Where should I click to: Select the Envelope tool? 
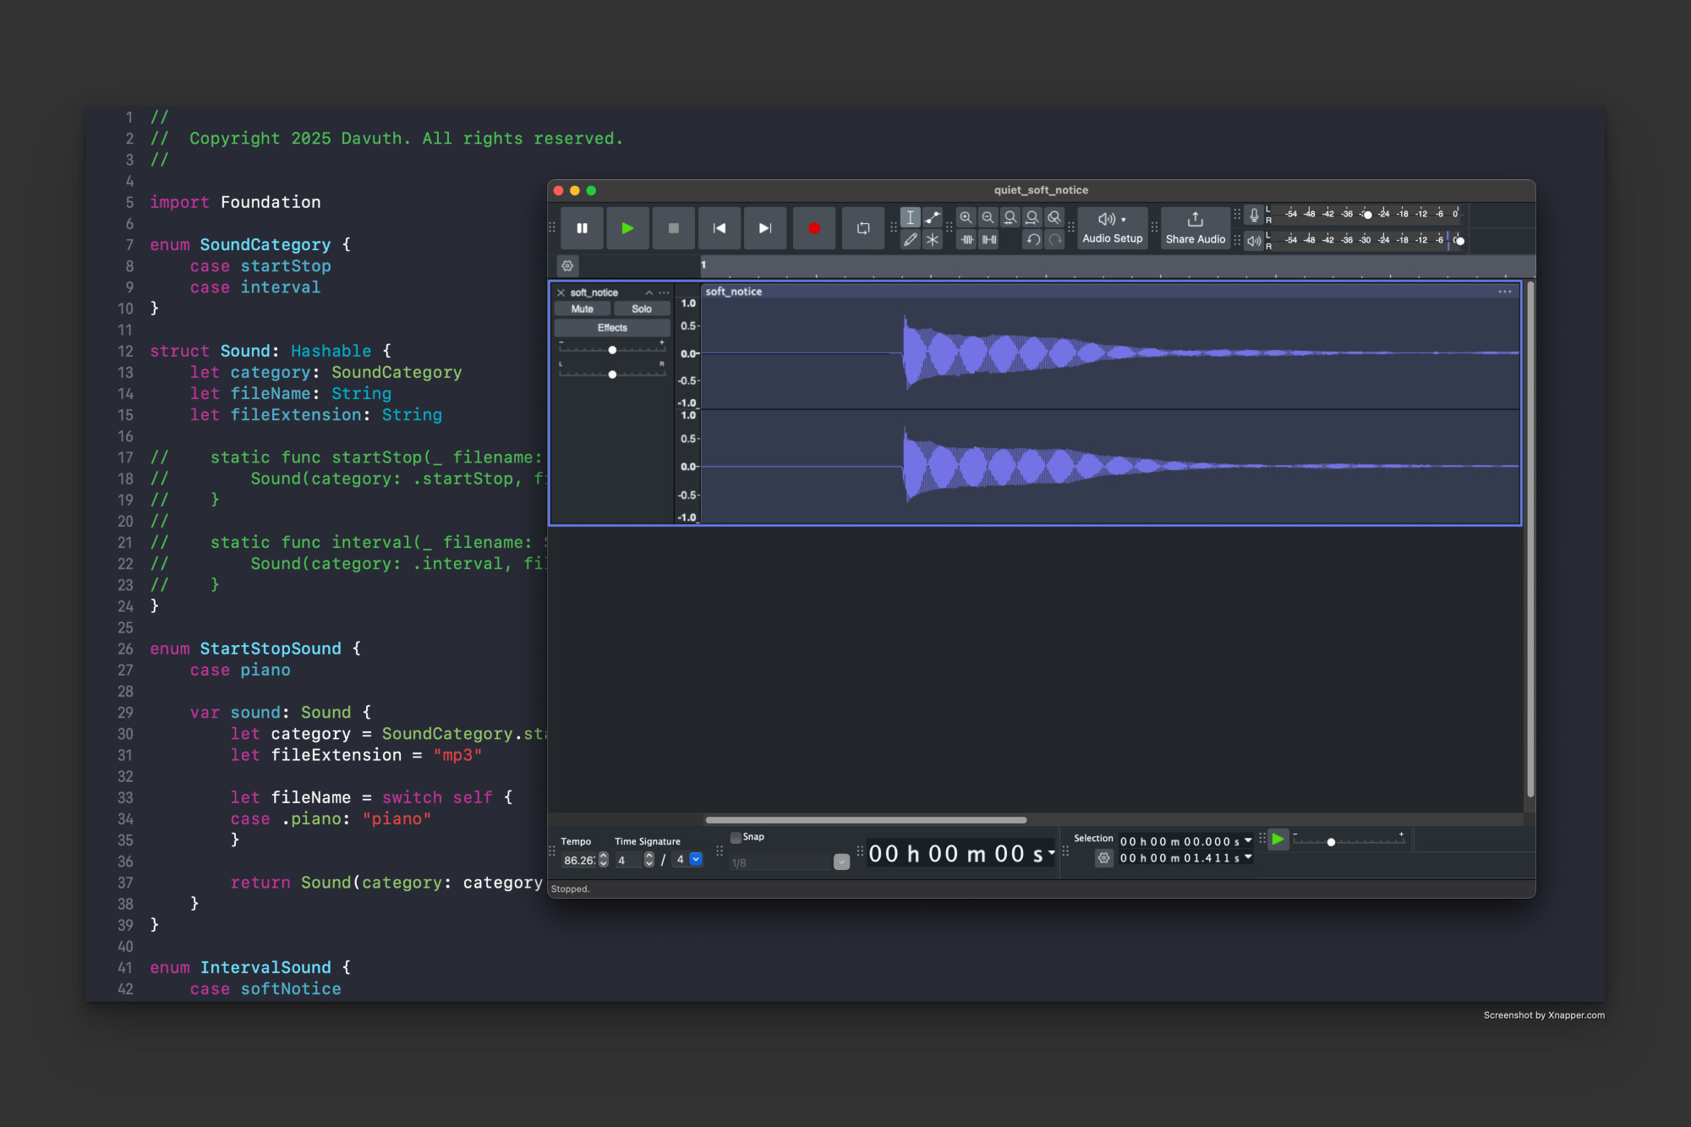932,217
